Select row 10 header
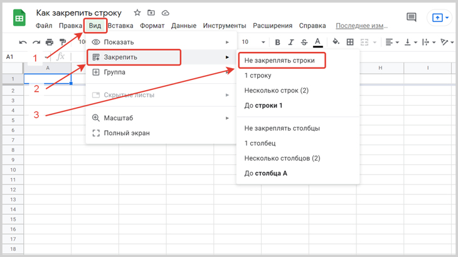The width and height of the screenshot is (458, 257). 13,169
